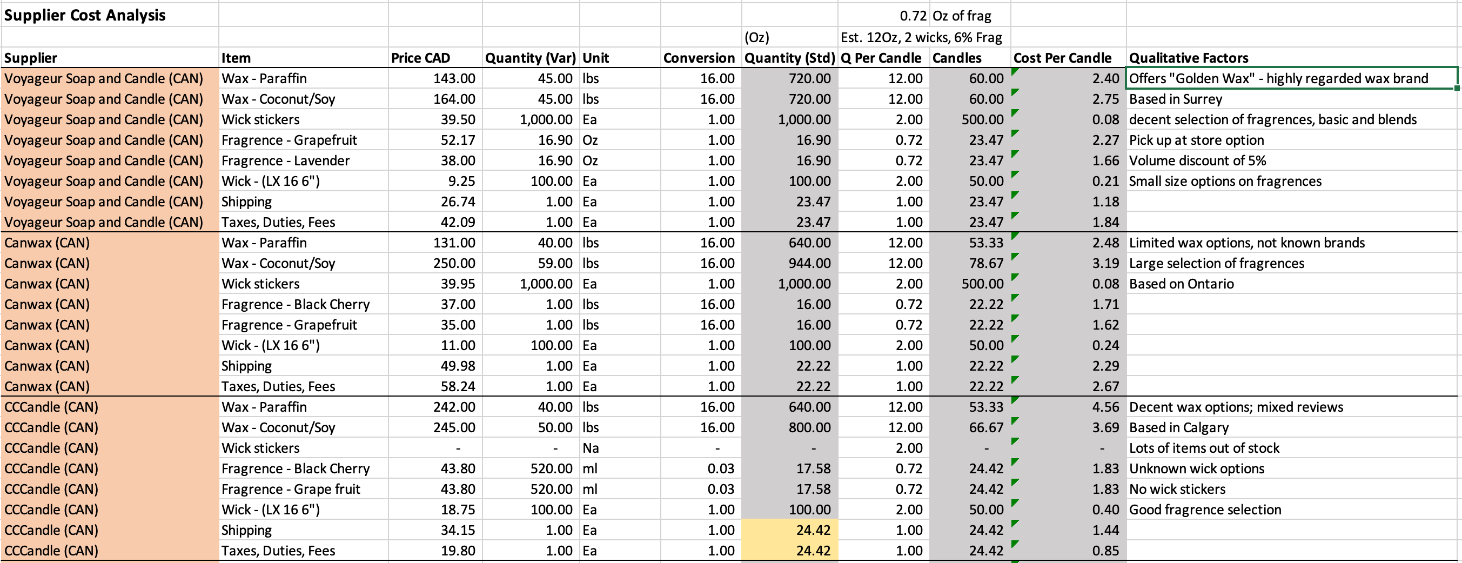The width and height of the screenshot is (1462, 563).
Task: Select the 26.74 Voyageur shipping price
Action: 435,202
